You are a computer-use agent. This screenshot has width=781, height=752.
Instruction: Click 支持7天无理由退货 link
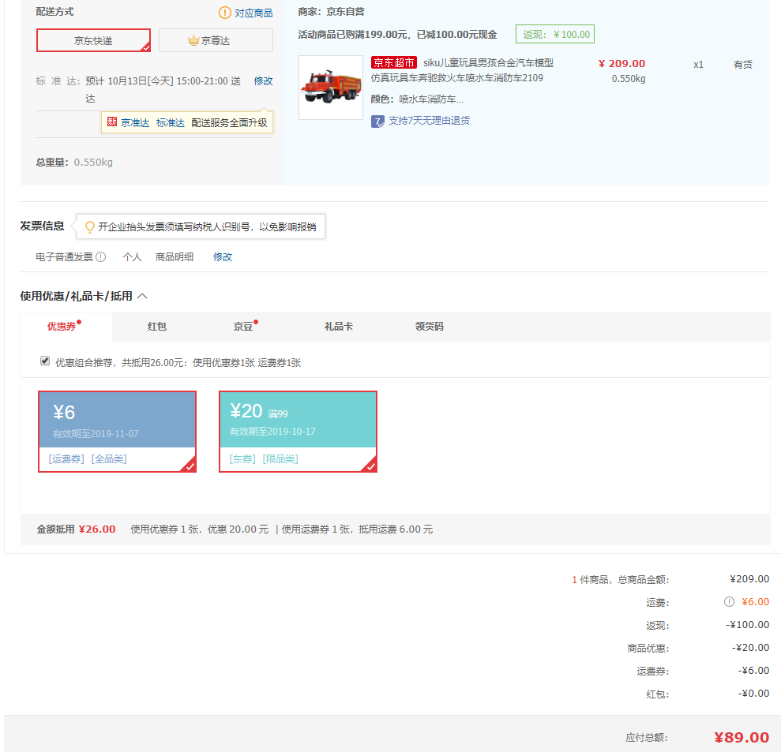[x=429, y=121]
